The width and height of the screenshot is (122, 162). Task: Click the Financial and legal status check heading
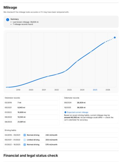click(31, 156)
